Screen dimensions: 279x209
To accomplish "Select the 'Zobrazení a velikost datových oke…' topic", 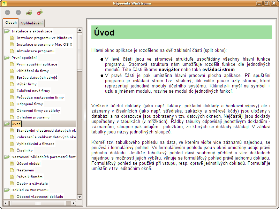I will pyautogui.click(x=46, y=137).
